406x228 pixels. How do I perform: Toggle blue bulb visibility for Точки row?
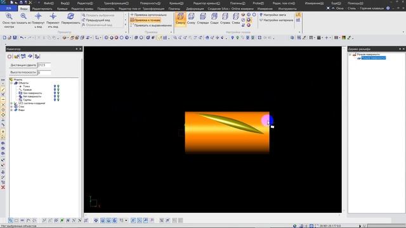55,86
